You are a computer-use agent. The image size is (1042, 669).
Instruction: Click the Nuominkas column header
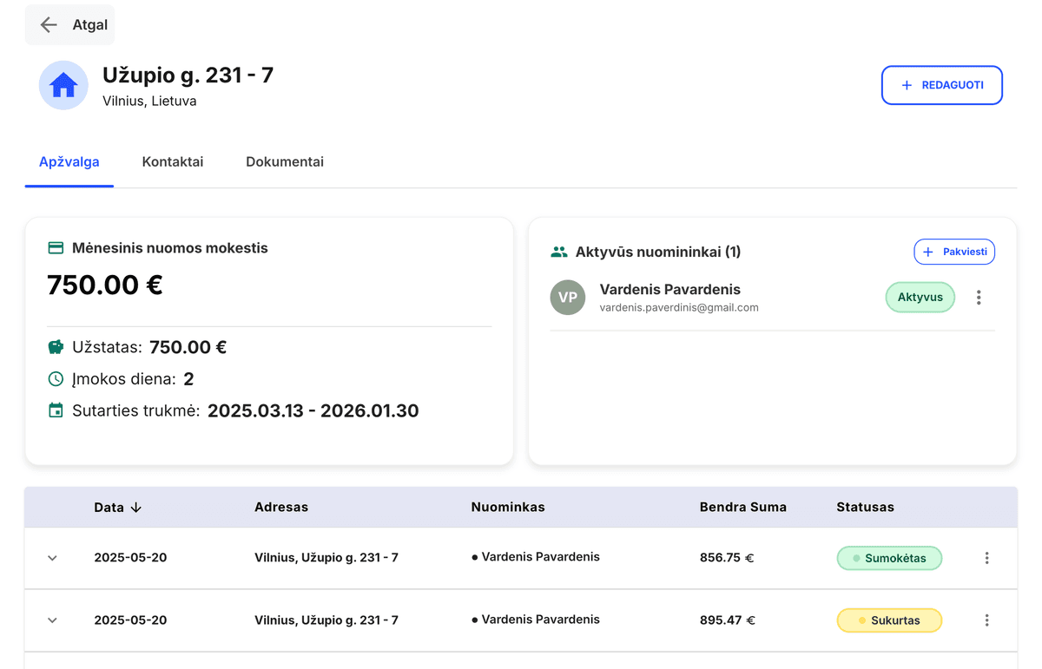[x=508, y=507]
